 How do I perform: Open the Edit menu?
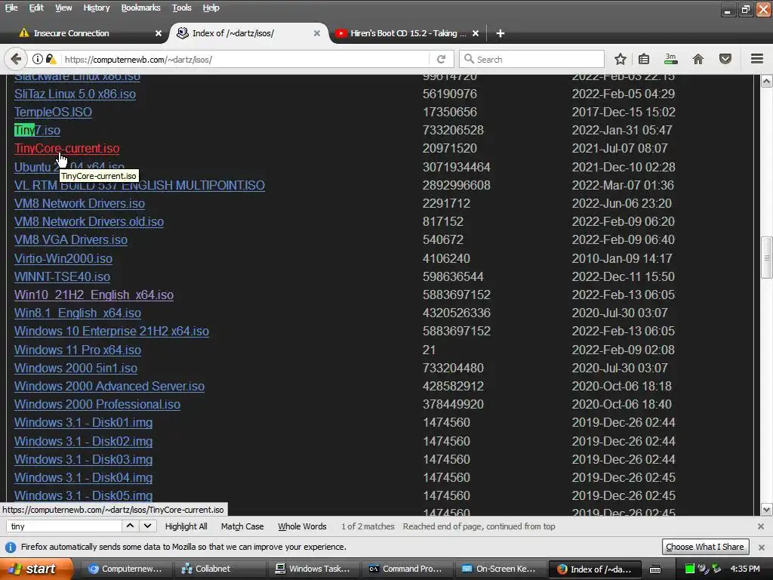(36, 8)
